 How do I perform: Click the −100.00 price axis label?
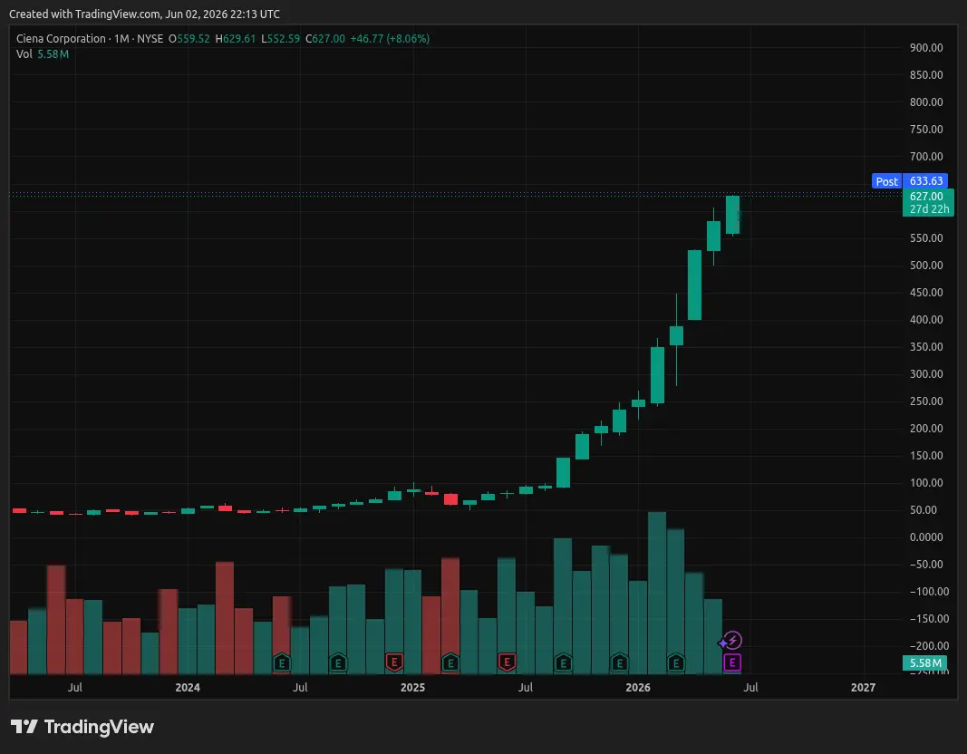coord(929,591)
